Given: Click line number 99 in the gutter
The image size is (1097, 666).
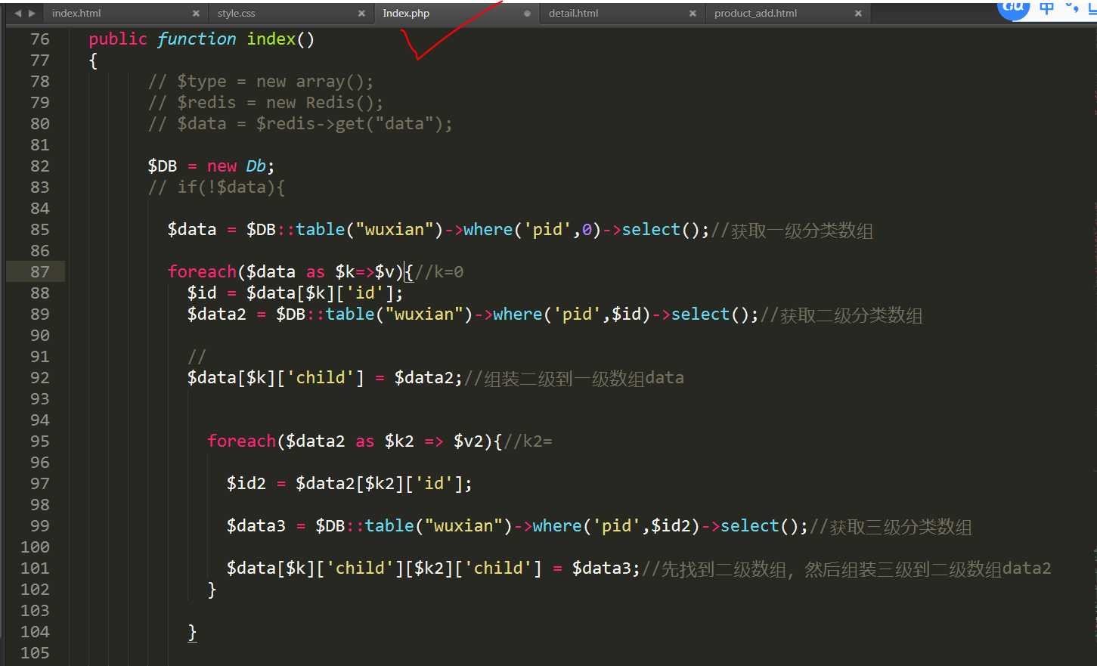Looking at the screenshot, I should (x=39, y=526).
